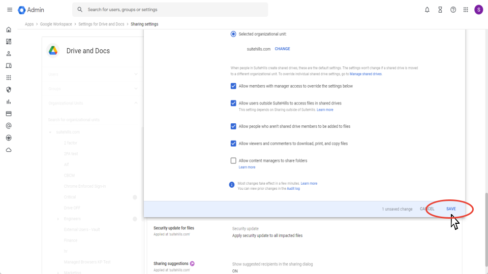Select the Drive OFF organizational unit
The height and width of the screenshot is (274, 488).
tap(72, 208)
